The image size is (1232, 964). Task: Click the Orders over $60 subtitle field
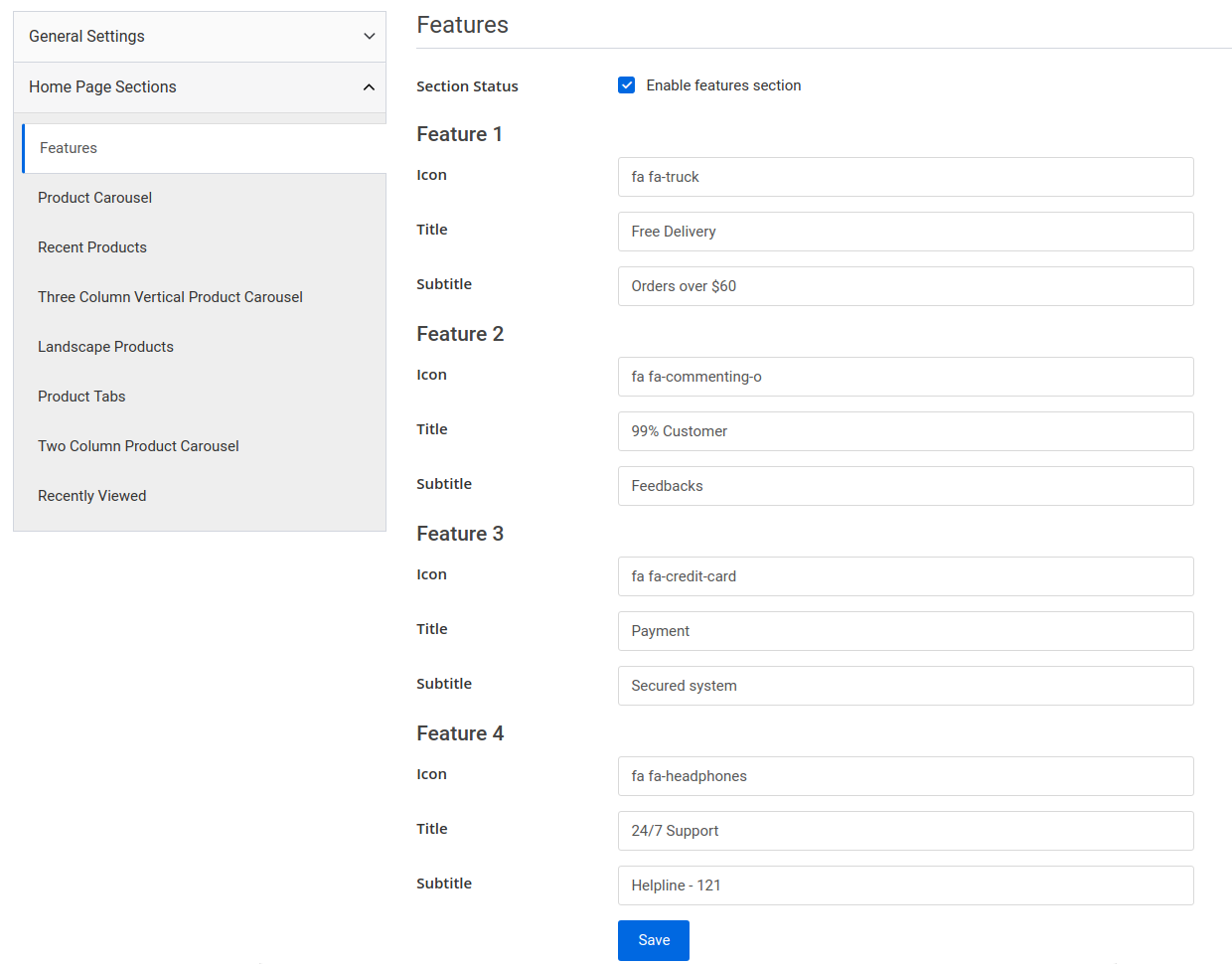pyautogui.click(x=905, y=286)
